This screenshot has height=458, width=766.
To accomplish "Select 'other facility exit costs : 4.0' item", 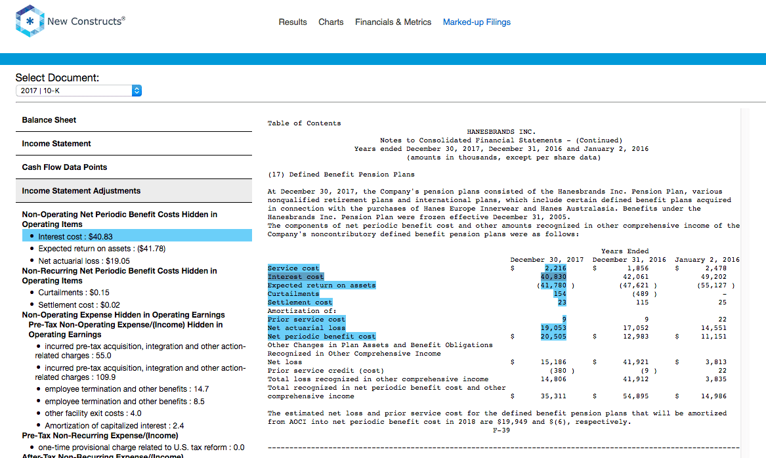I will [x=93, y=413].
